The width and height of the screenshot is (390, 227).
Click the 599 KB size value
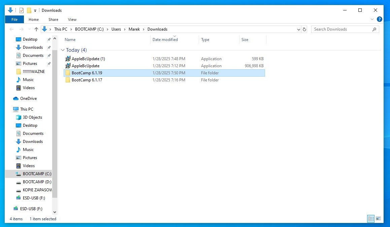[x=258, y=59]
